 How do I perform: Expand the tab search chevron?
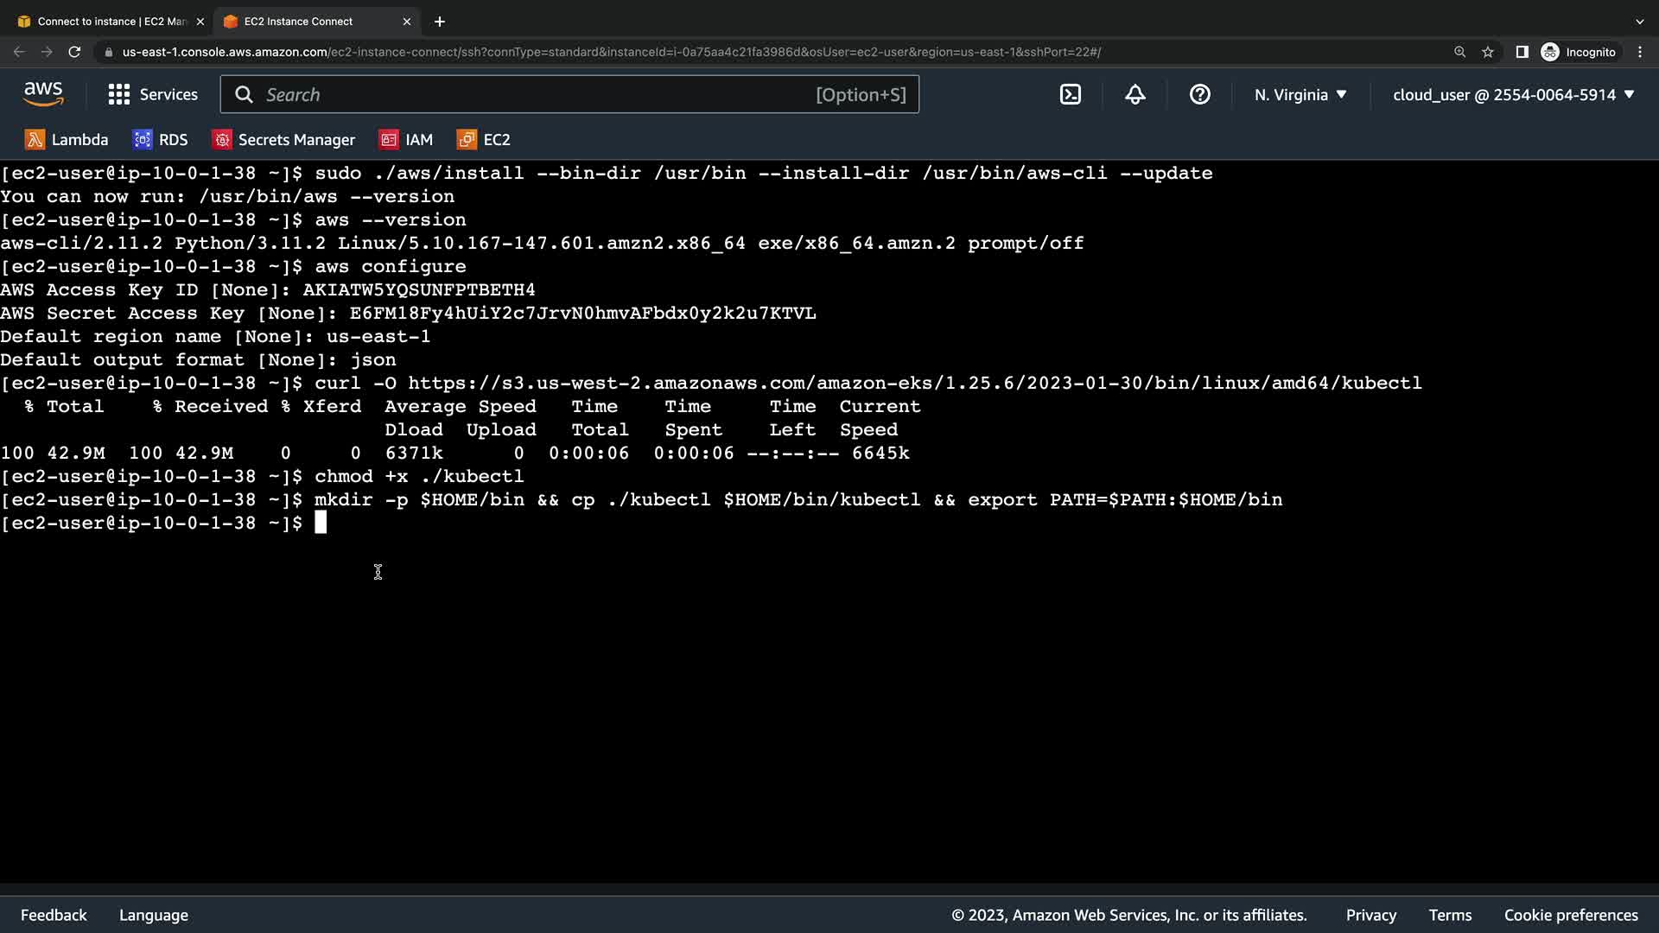pyautogui.click(x=1639, y=21)
